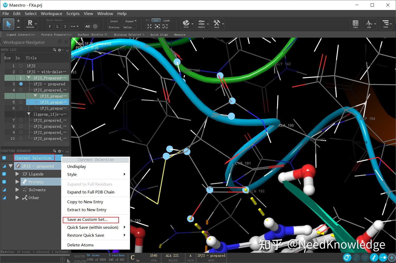Open the Expand dropdown in Quick Select
Viewport: 396px width, 263px height.
(135, 21)
